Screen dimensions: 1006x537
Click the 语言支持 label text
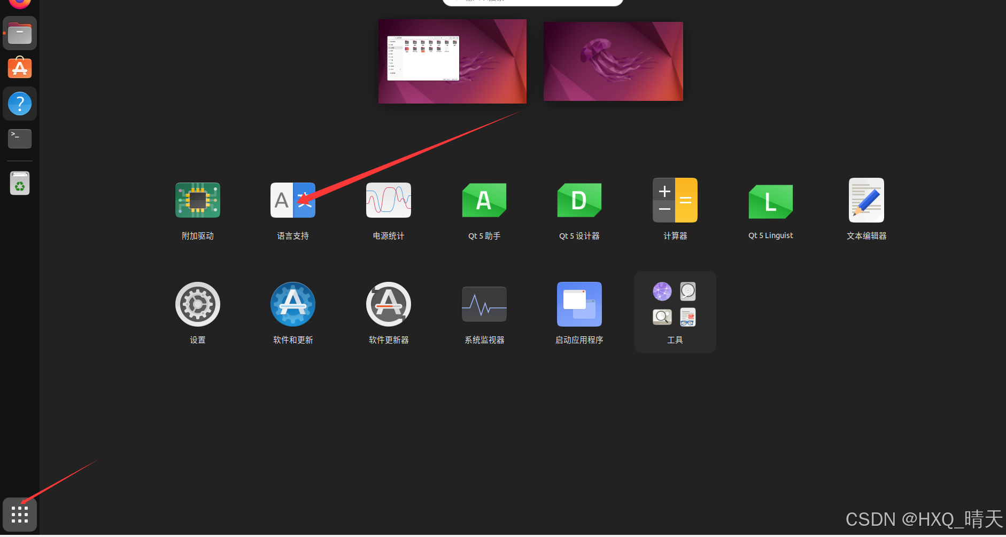tap(293, 236)
